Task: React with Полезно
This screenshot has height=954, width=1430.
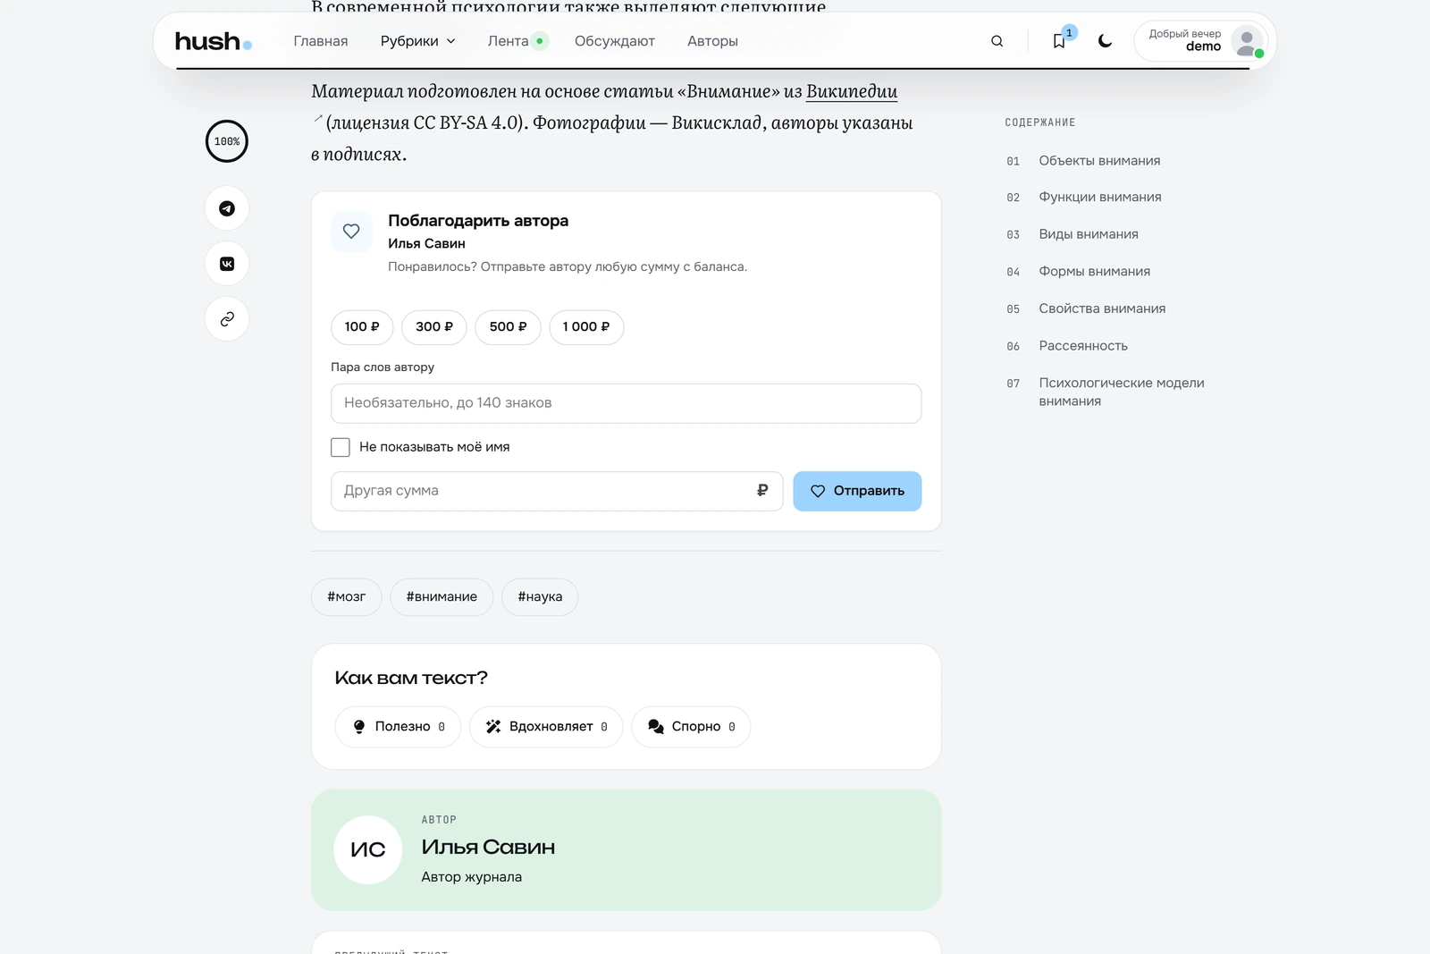Action: pos(398,727)
